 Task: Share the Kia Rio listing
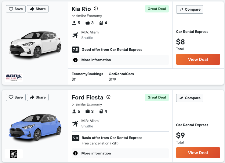click(x=38, y=9)
